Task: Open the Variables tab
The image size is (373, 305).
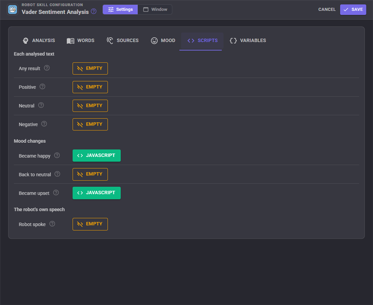Action: 248,41
